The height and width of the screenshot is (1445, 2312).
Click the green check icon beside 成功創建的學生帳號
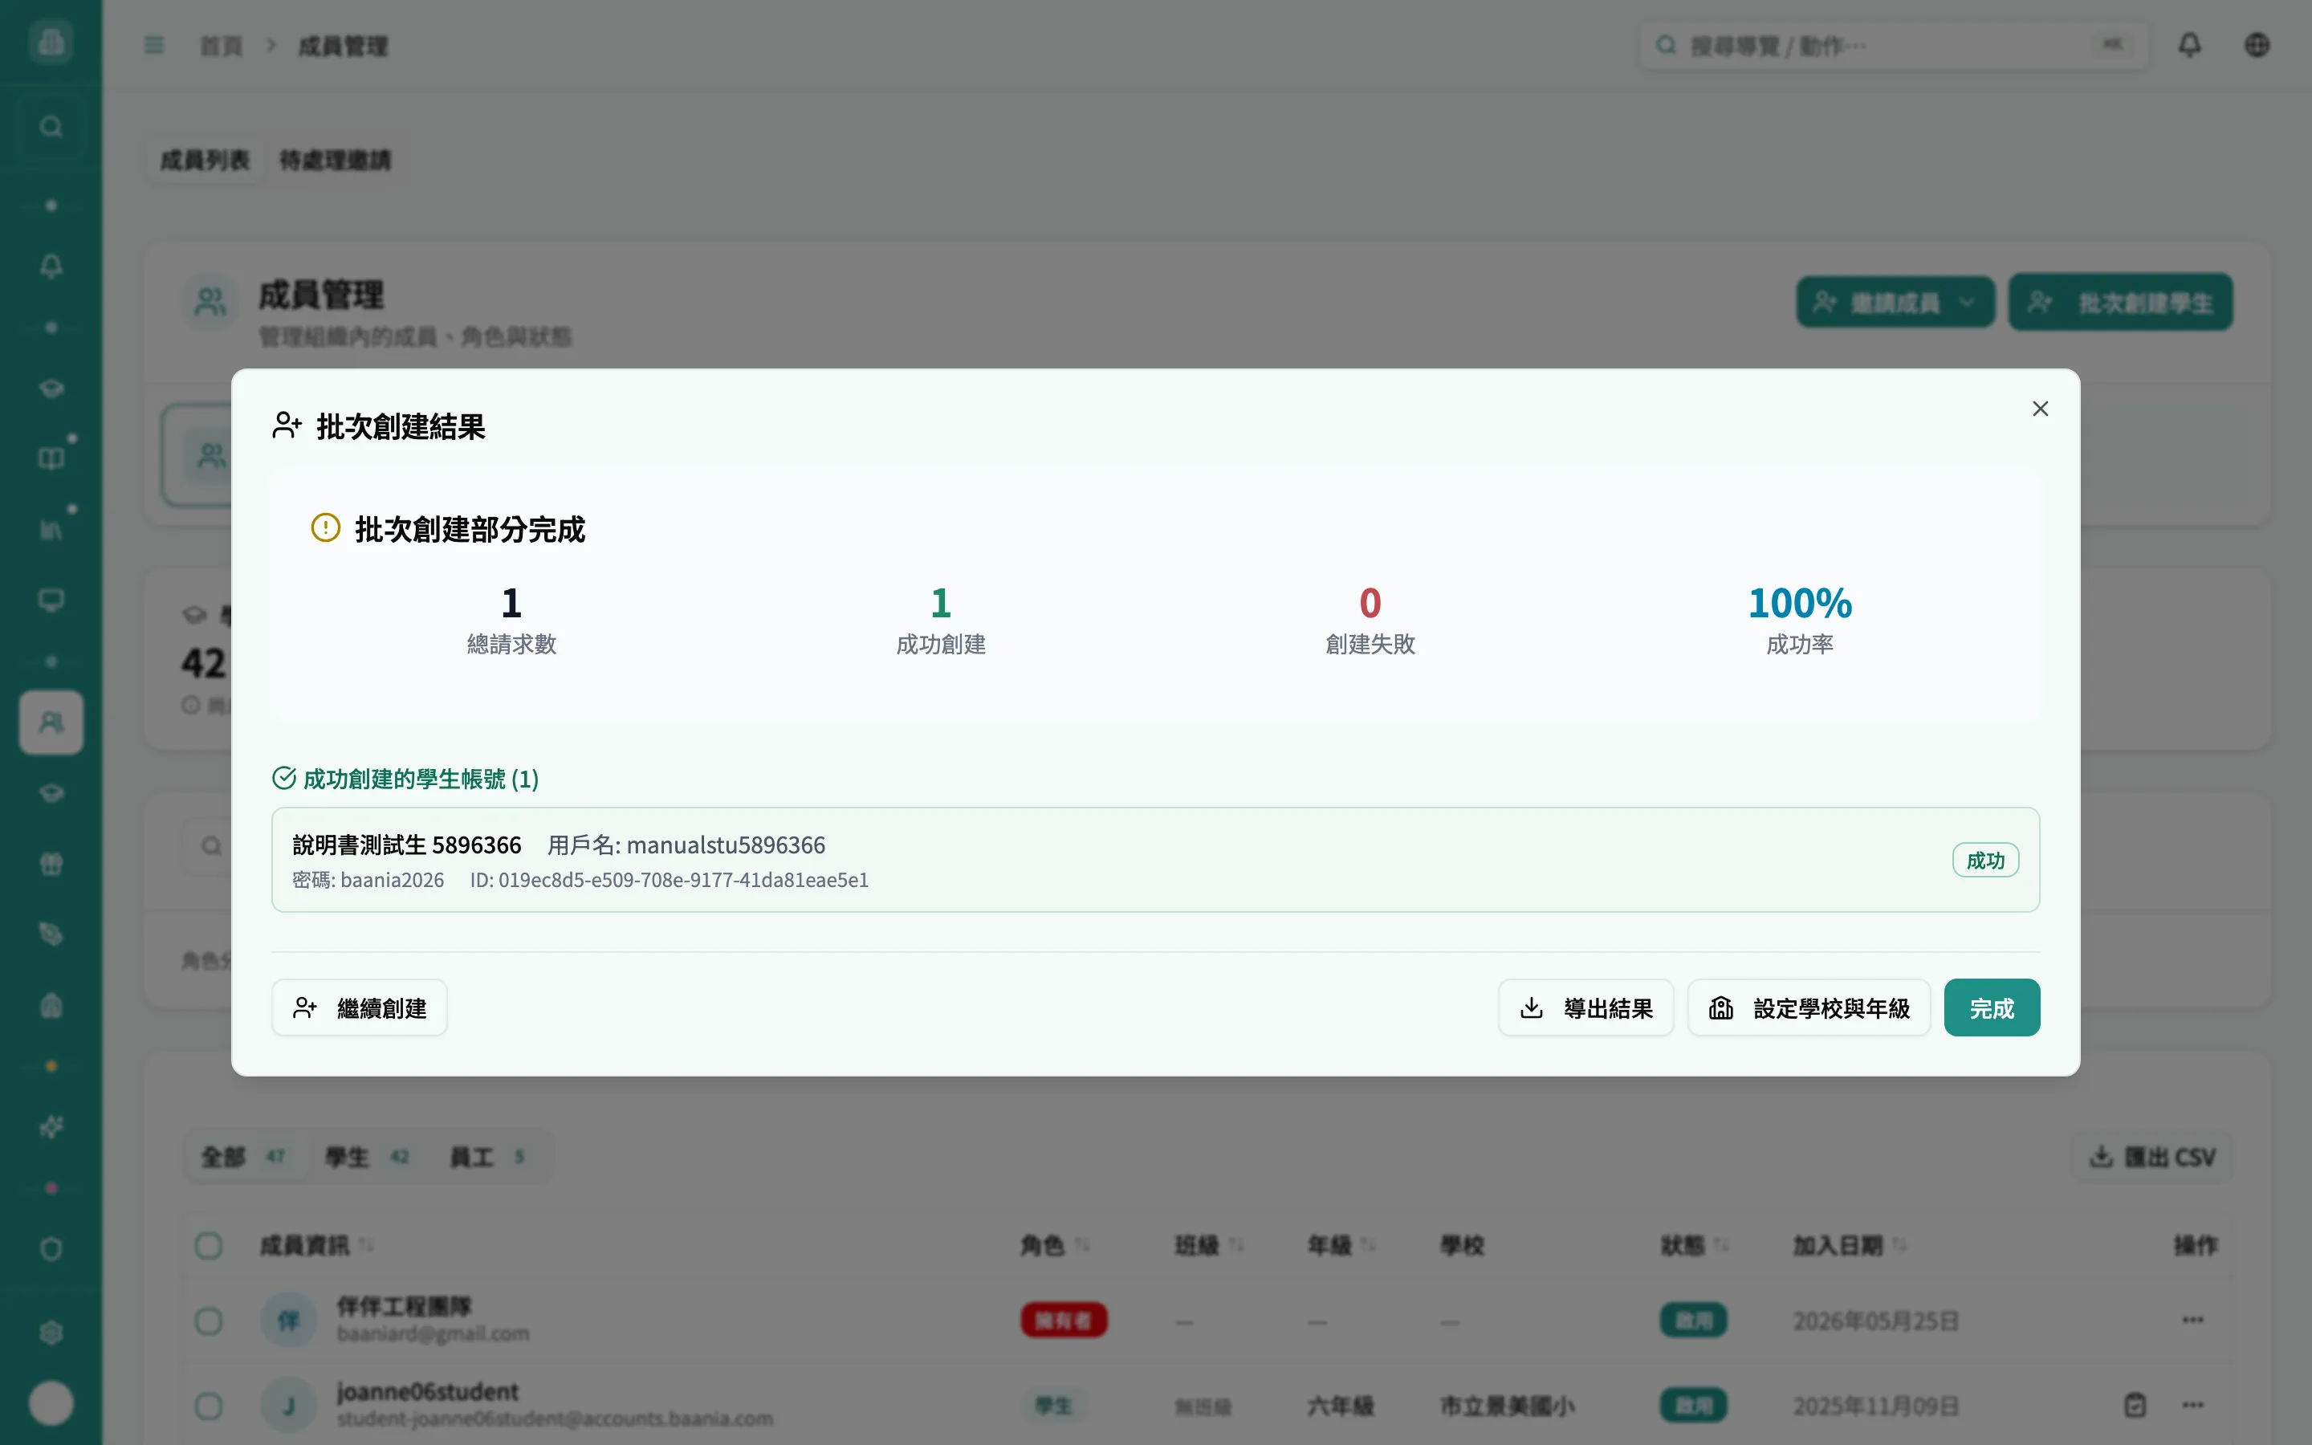tap(283, 778)
